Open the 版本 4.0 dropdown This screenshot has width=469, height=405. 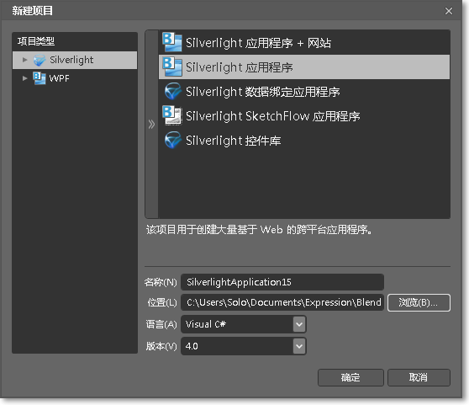tap(299, 346)
